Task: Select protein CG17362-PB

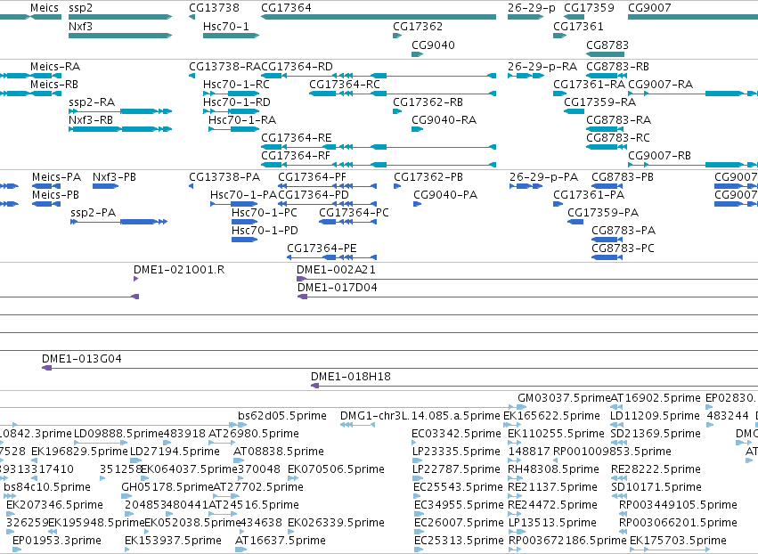Action: (428, 177)
